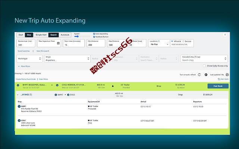Click stop 2 badge beside CVG5 HEBRON
The image size is (239, 149).
(x=57, y=85)
